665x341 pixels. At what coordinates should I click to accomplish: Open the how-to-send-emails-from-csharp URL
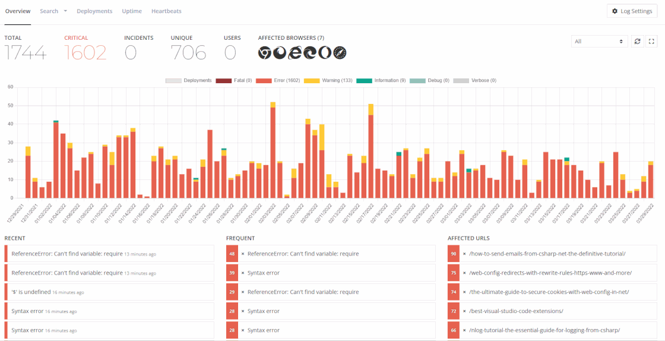pos(547,254)
